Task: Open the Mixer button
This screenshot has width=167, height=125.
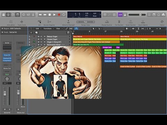Action: pyautogui.click(x=28, y=15)
